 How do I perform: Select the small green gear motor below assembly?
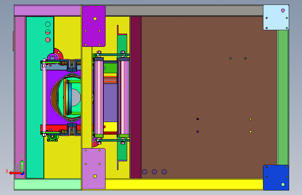(x=53, y=138)
